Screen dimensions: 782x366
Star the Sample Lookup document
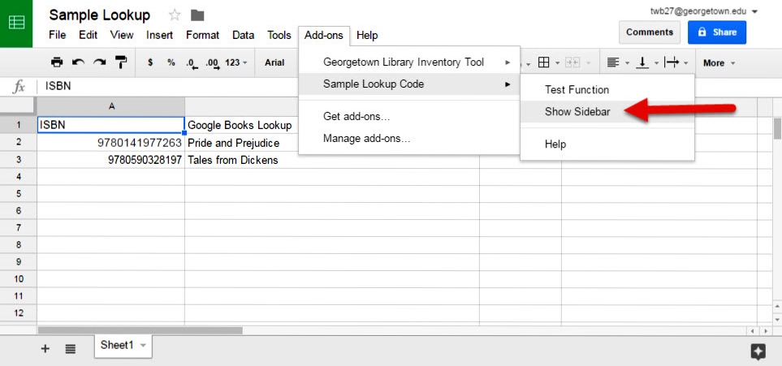coord(175,15)
